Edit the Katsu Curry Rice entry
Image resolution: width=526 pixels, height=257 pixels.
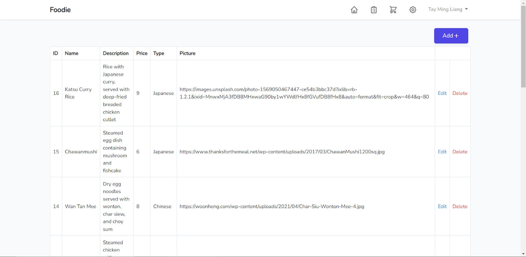point(442,93)
